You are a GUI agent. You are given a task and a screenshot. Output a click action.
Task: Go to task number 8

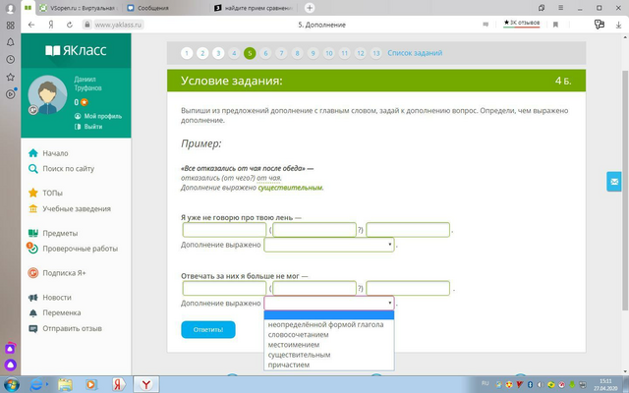[297, 53]
